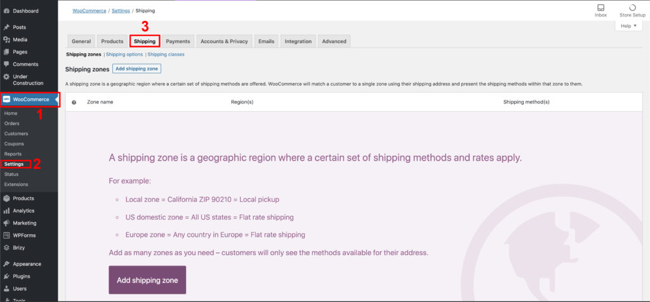Open Dashboard icon in sidebar
Image resolution: width=650 pixels, height=302 pixels.
[x=6, y=11]
